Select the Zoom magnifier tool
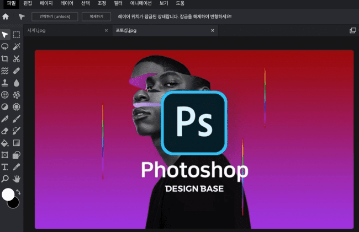This screenshot has height=232, width=359. pyautogui.click(x=5, y=179)
